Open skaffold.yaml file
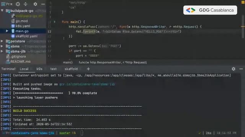Viewport: 245px width, 137px height. [26, 36]
